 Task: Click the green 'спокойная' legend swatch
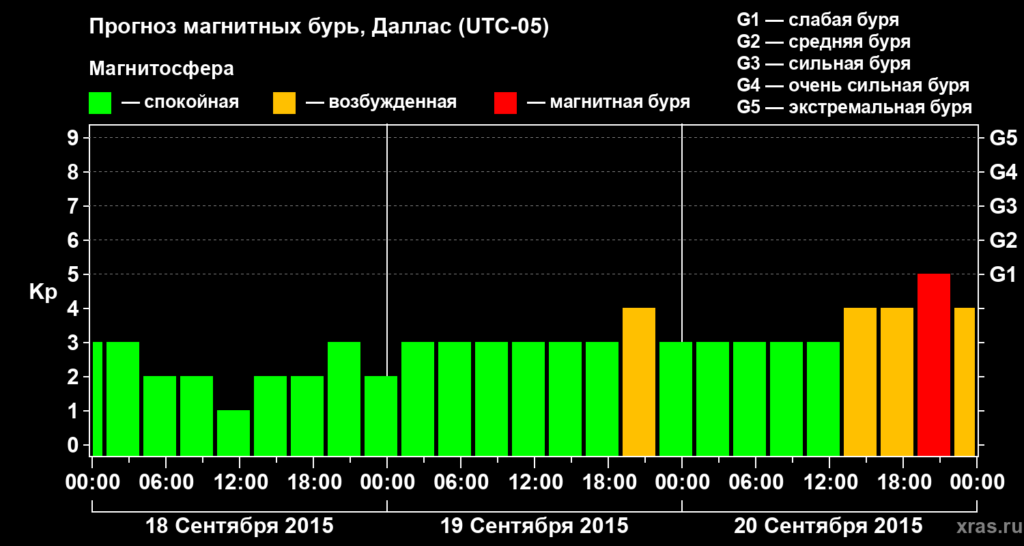pyautogui.click(x=100, y=103)
